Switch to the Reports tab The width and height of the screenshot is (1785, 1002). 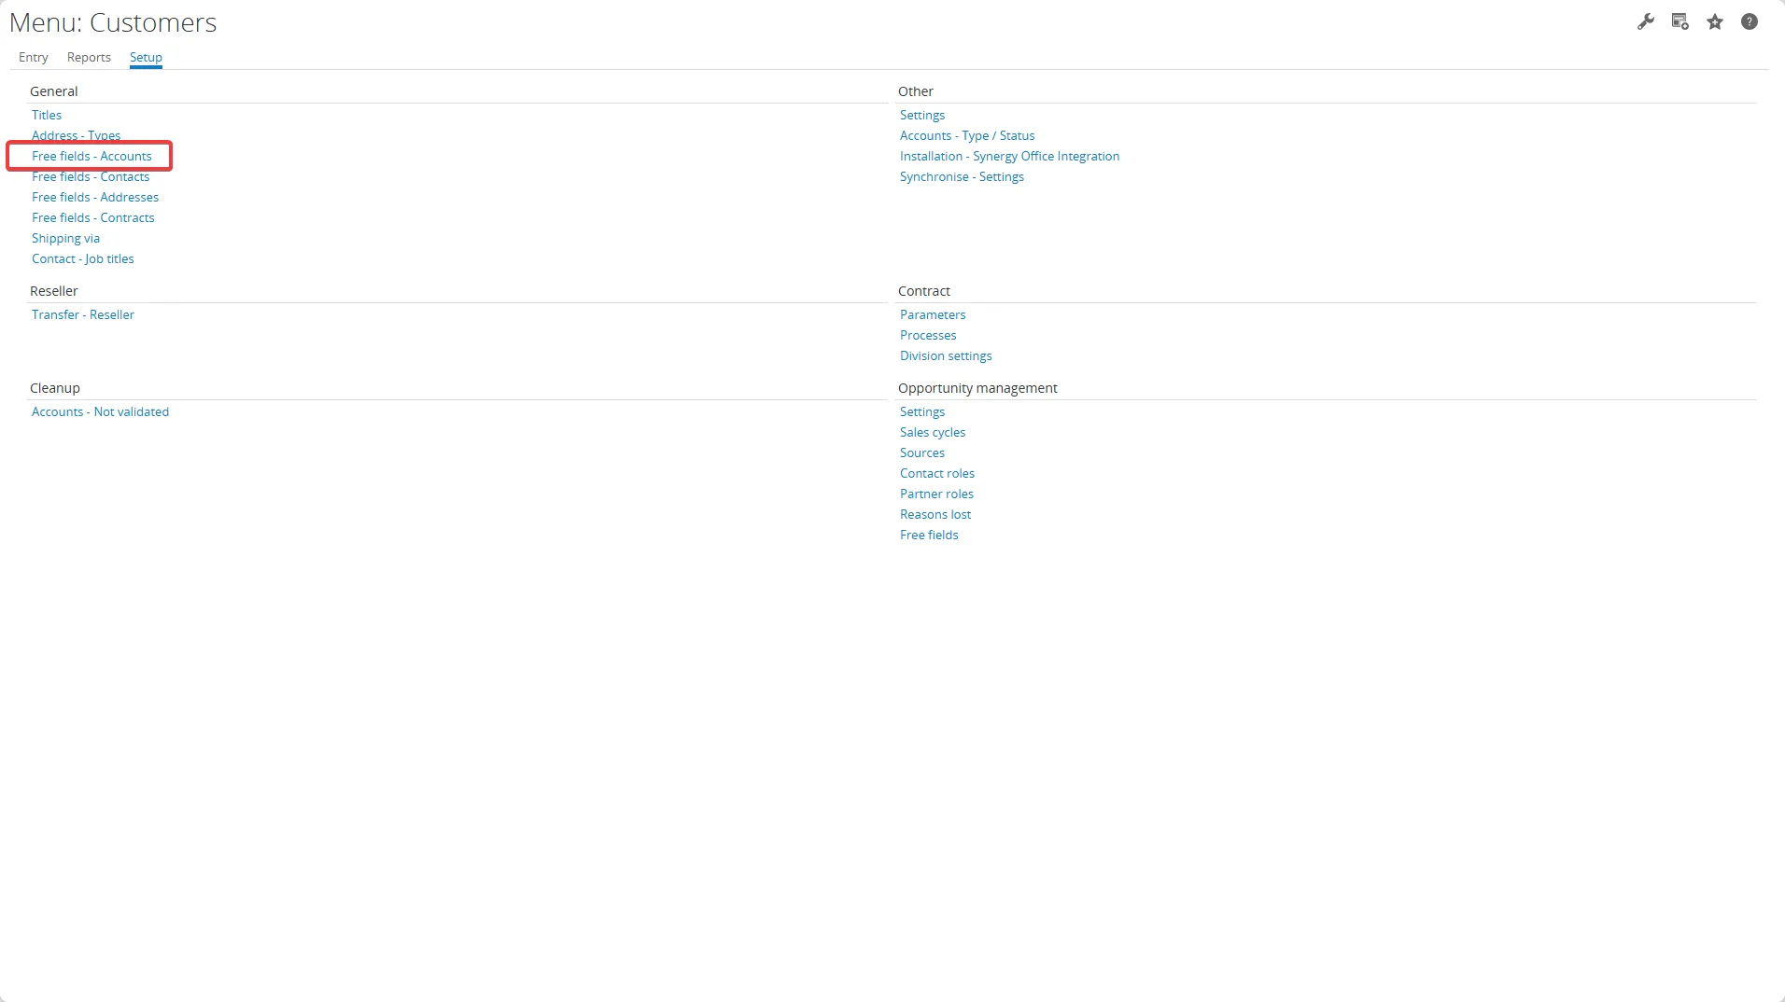click(89, 57)
